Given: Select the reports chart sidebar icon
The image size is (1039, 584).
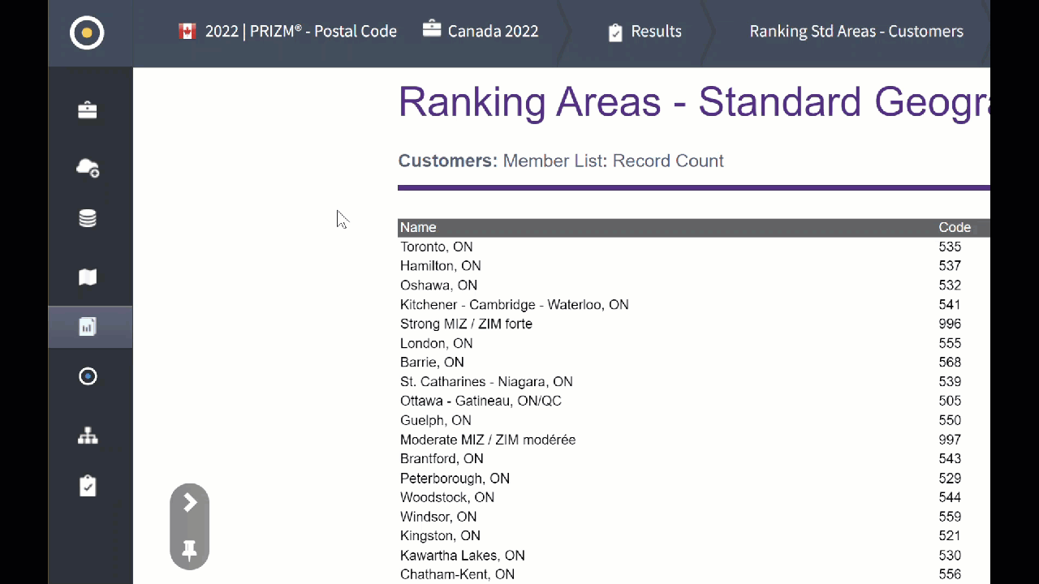Looking at the screenshot, I should click(x=88, y=327).
